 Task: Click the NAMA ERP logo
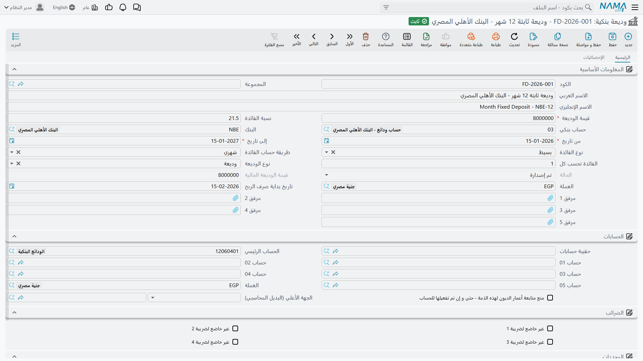(613, 7)
